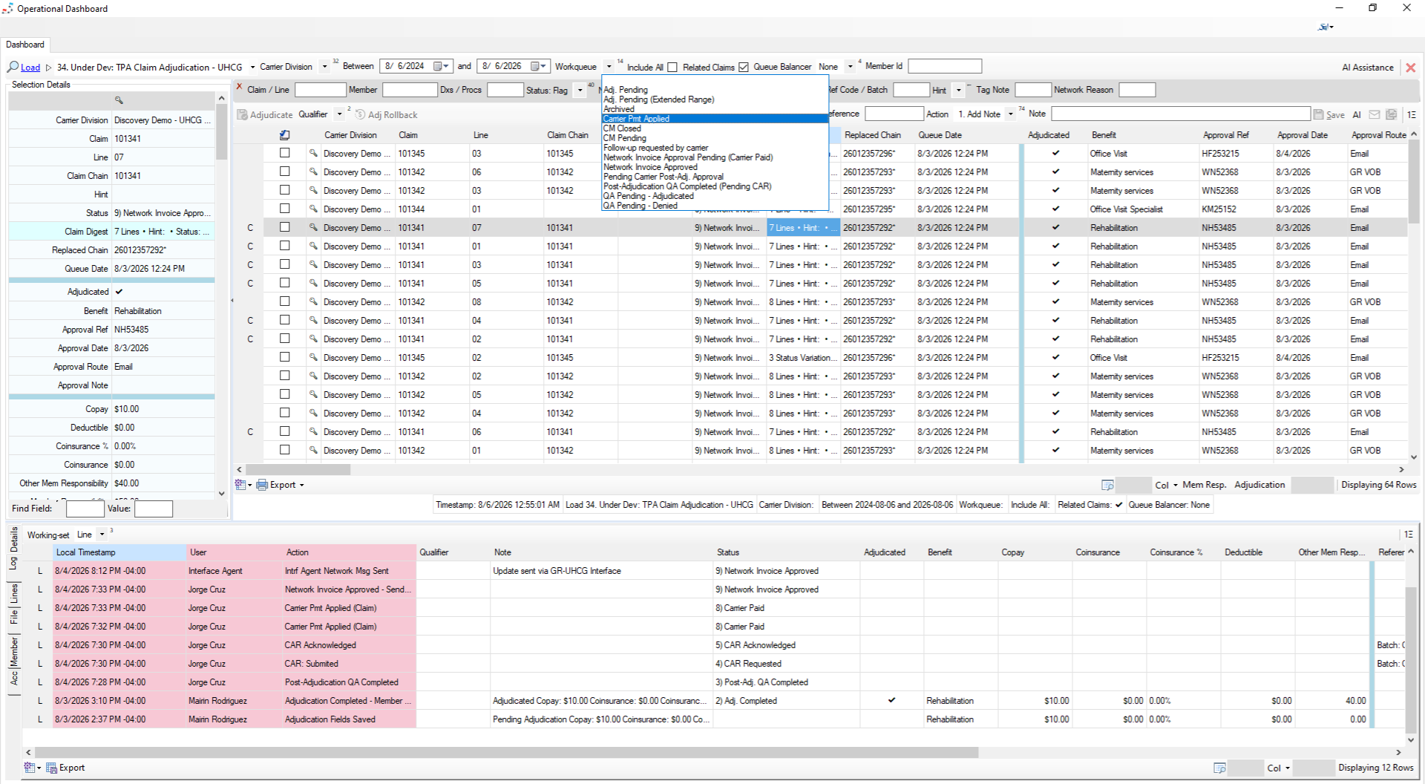Open the Queue Balancer dropdown
The width and height of the screenshot is (1425, 784).
click(x=851, y=67)
